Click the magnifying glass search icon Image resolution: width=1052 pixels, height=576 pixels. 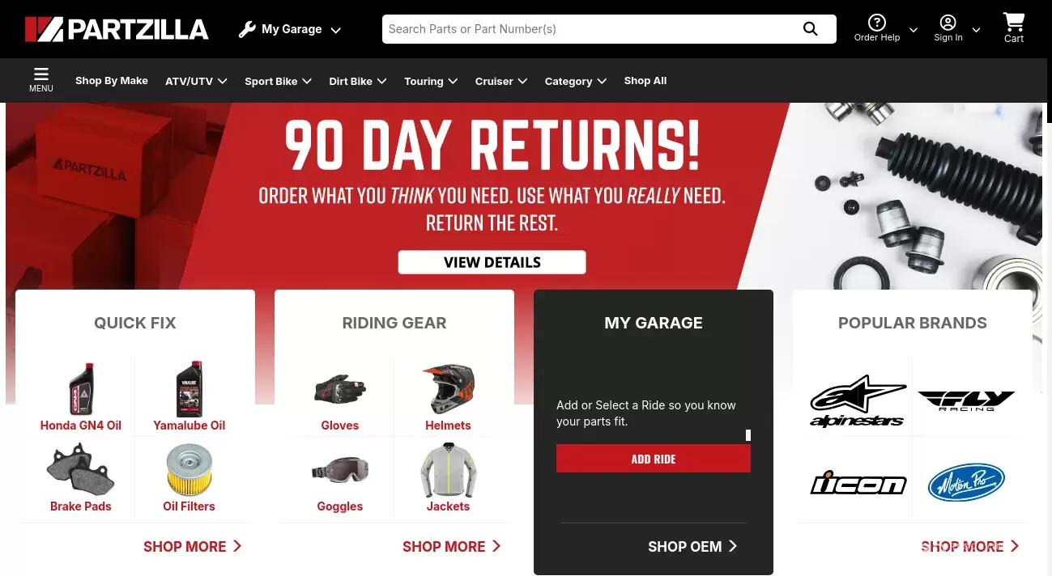pos(810,29)
